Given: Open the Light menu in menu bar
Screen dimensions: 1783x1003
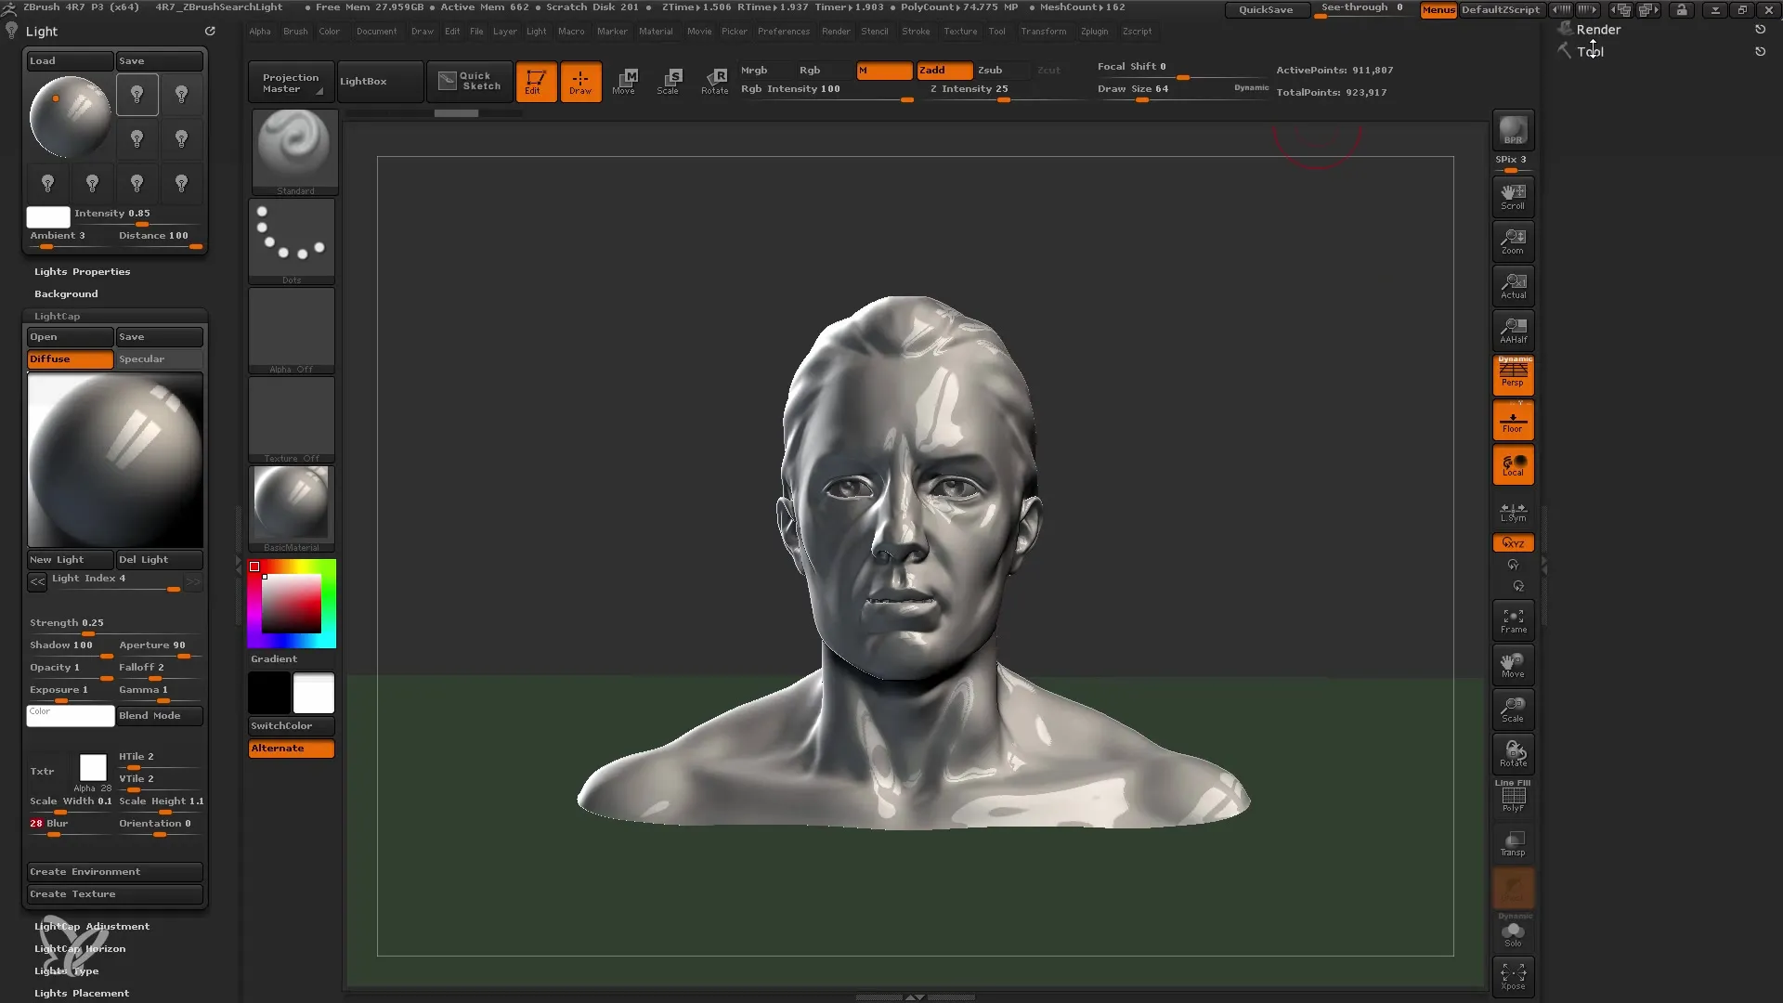Looking at the screenshot, I should (x=537, y=31).
